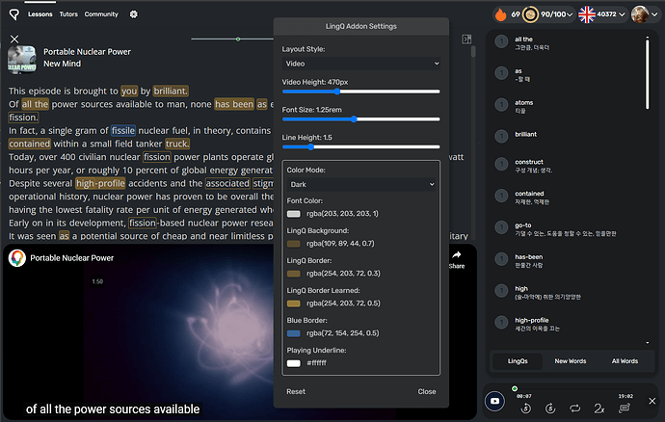665x422 pixels.
Task: Click the LingQ logo icon
Action: click(x=14, y=14)
